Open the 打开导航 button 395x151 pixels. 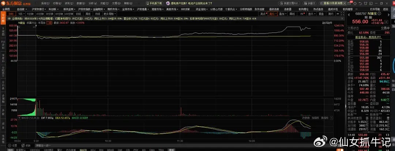click(x=375, y=9)
